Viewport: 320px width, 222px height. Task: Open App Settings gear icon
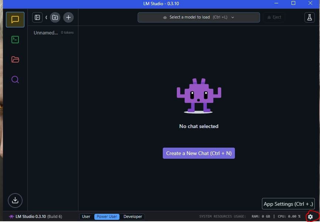[x=310, y=217]
